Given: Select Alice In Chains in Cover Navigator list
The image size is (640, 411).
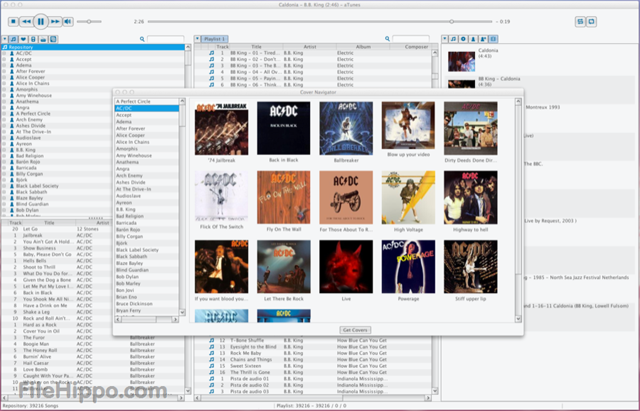Looking at the screenshot, I should [x=147, y=142].
